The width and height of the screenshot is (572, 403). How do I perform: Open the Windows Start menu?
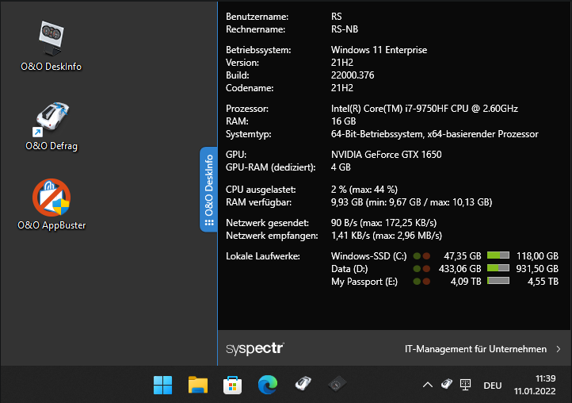[x=162, y=385]
